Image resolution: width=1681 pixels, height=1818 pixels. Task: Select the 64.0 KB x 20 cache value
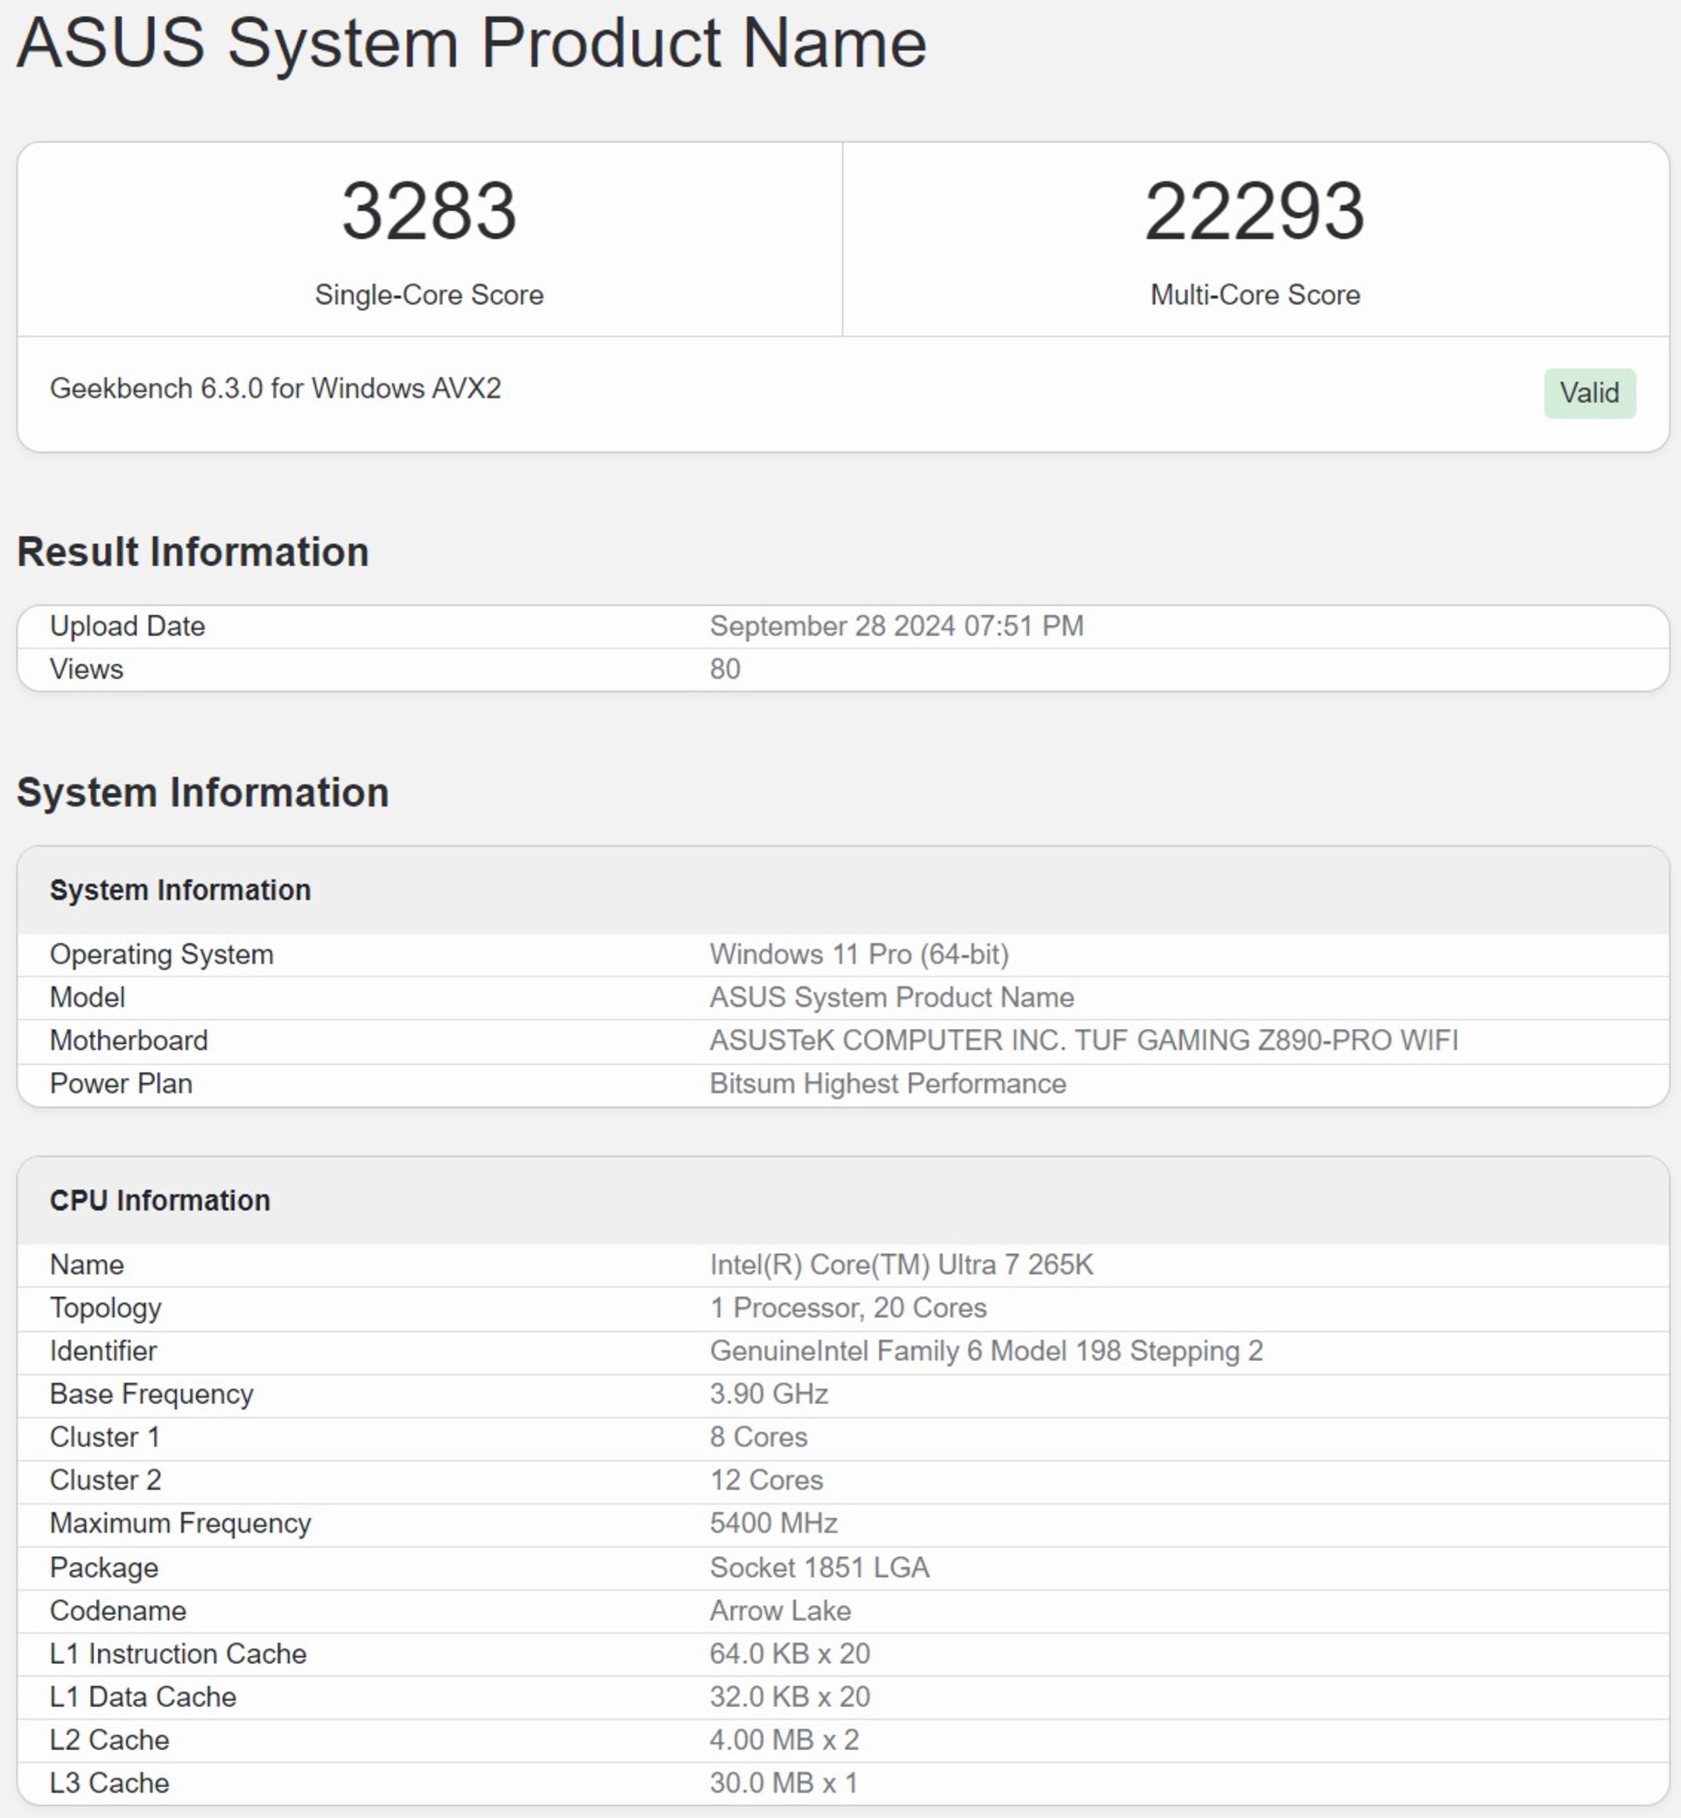790,1654
